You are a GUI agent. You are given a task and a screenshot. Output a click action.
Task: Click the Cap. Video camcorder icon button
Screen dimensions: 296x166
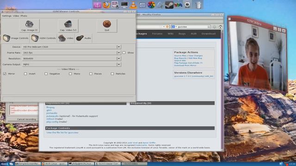coord(68,26)
